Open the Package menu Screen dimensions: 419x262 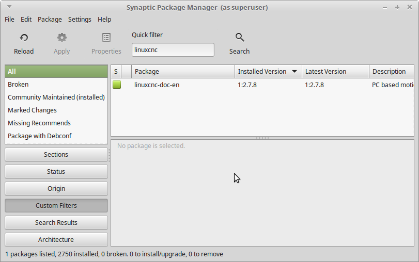click(50, 20)
